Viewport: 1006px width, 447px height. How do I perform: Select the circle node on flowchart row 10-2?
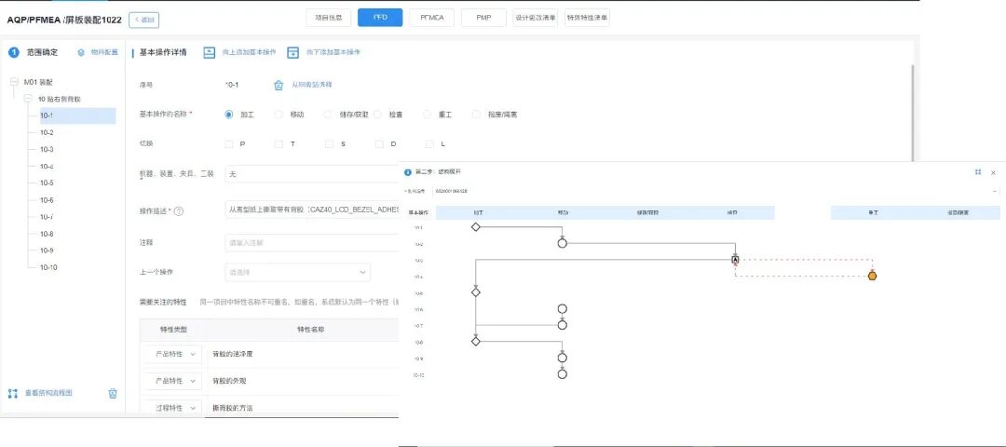pos(562,243)
